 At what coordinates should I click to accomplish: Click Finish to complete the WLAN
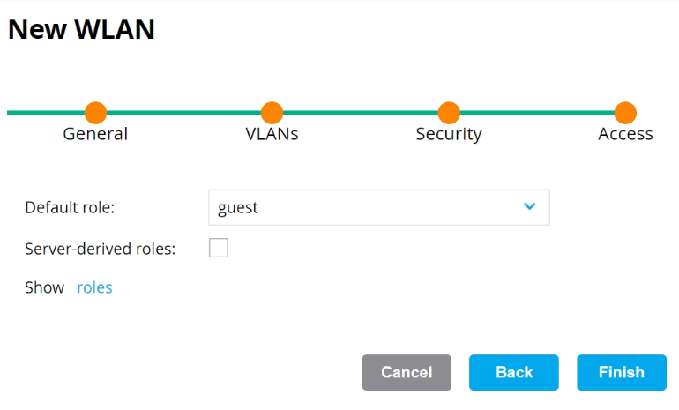[x=621, y=372]
